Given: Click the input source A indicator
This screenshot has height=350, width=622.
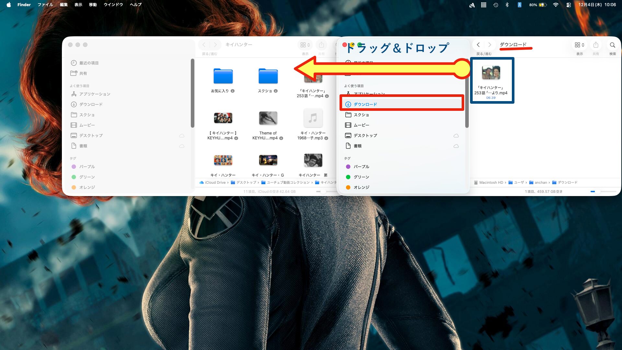Looking at the screenshot, I should (519, 5).
